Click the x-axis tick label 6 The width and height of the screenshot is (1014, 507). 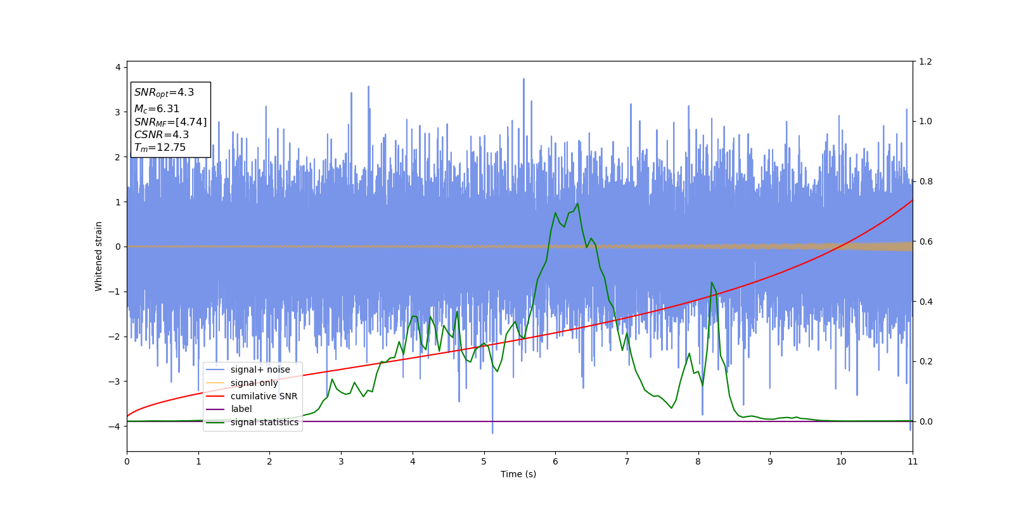[x=555, y=461]
